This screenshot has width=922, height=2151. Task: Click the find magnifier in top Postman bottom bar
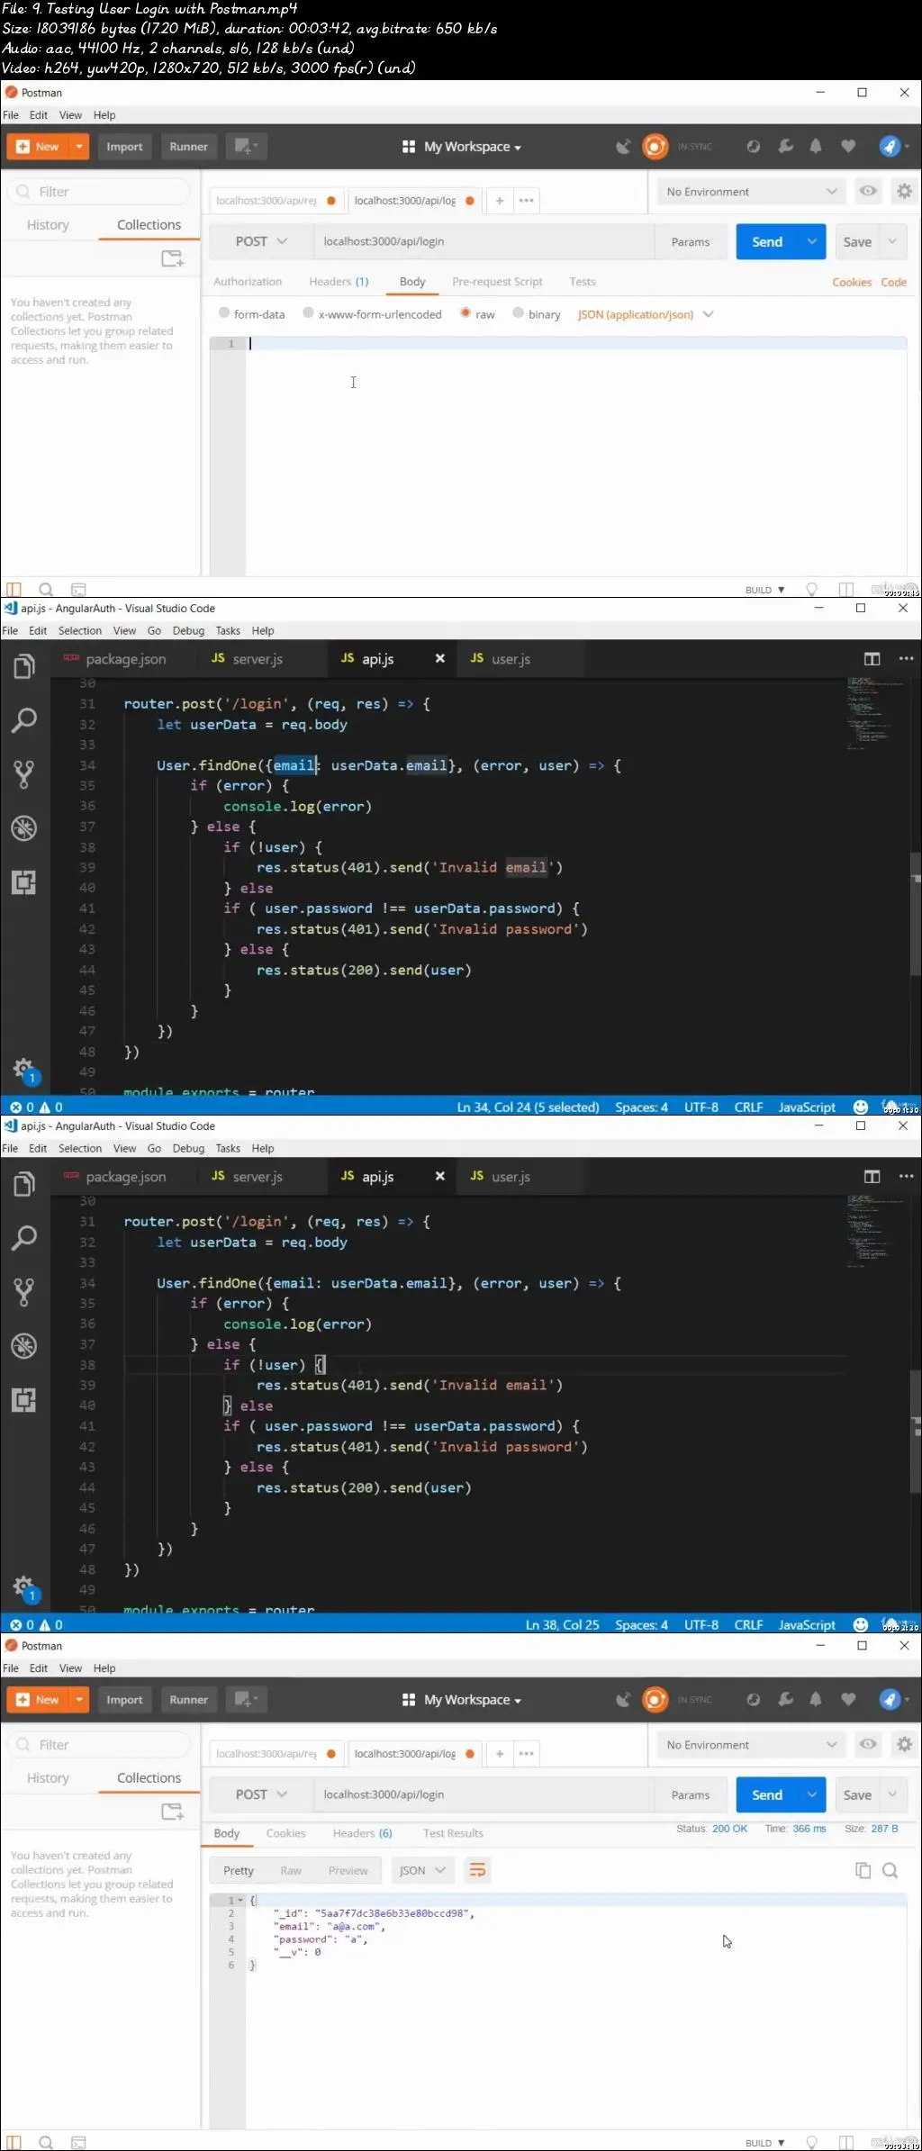(x=46, y=590)
